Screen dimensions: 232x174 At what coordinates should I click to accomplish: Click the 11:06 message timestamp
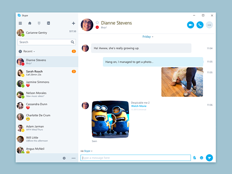pos(210,105)
